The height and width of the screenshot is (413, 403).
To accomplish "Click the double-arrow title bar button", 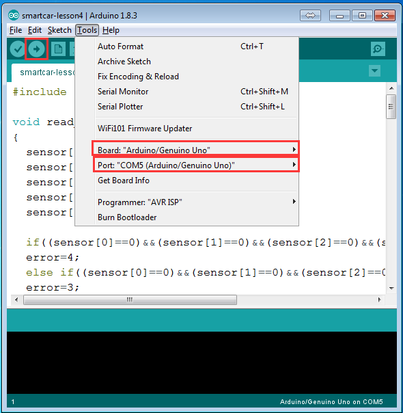I will coord(310,15).
